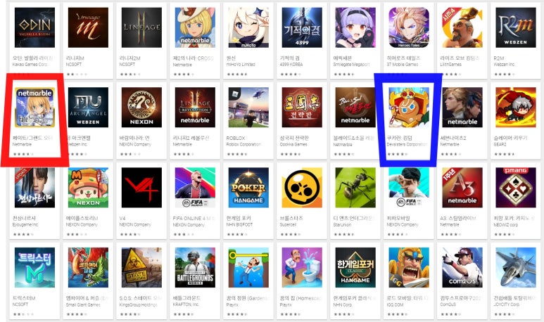Screen dimensions: 544x322
Task: Select the MapleStory M mushroom icon
Action: coord(88,188)
